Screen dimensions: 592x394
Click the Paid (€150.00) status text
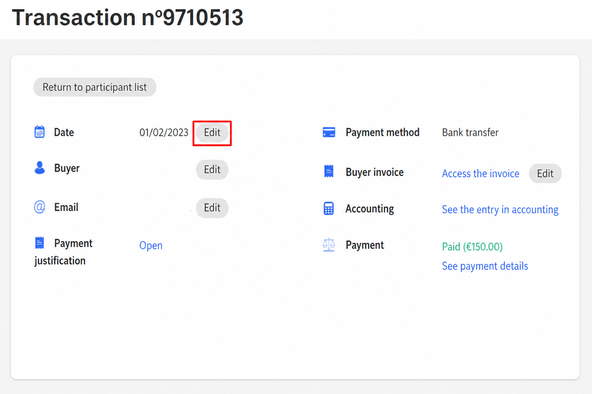click(472, 247)
